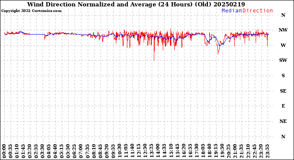Click the 19:15 time axis label
This screenshot has width=294, height=160.
click(x=216, y=151)
